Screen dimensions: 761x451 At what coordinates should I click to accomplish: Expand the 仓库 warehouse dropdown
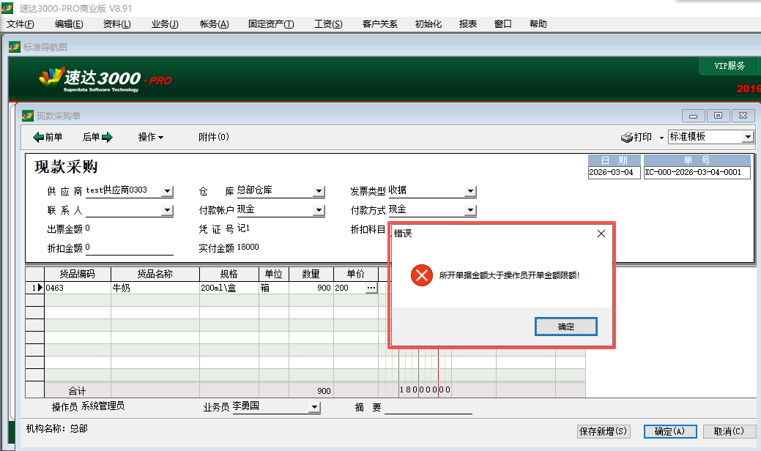pyautogui.click(x=318, y=191)
